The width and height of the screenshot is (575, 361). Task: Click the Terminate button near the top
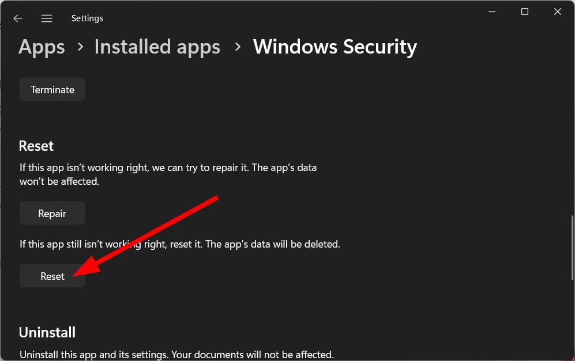[x=52, y=89]
